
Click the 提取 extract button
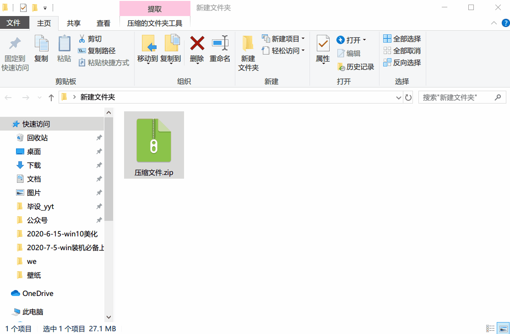pyautogui.click(x=154, y=8)
